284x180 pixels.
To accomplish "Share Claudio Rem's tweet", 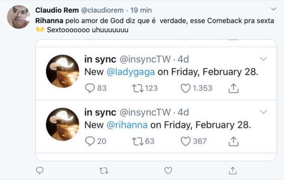I will [x=233, y=170].
